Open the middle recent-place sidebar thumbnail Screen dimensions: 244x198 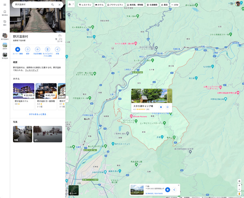click(x=5, y=46)
